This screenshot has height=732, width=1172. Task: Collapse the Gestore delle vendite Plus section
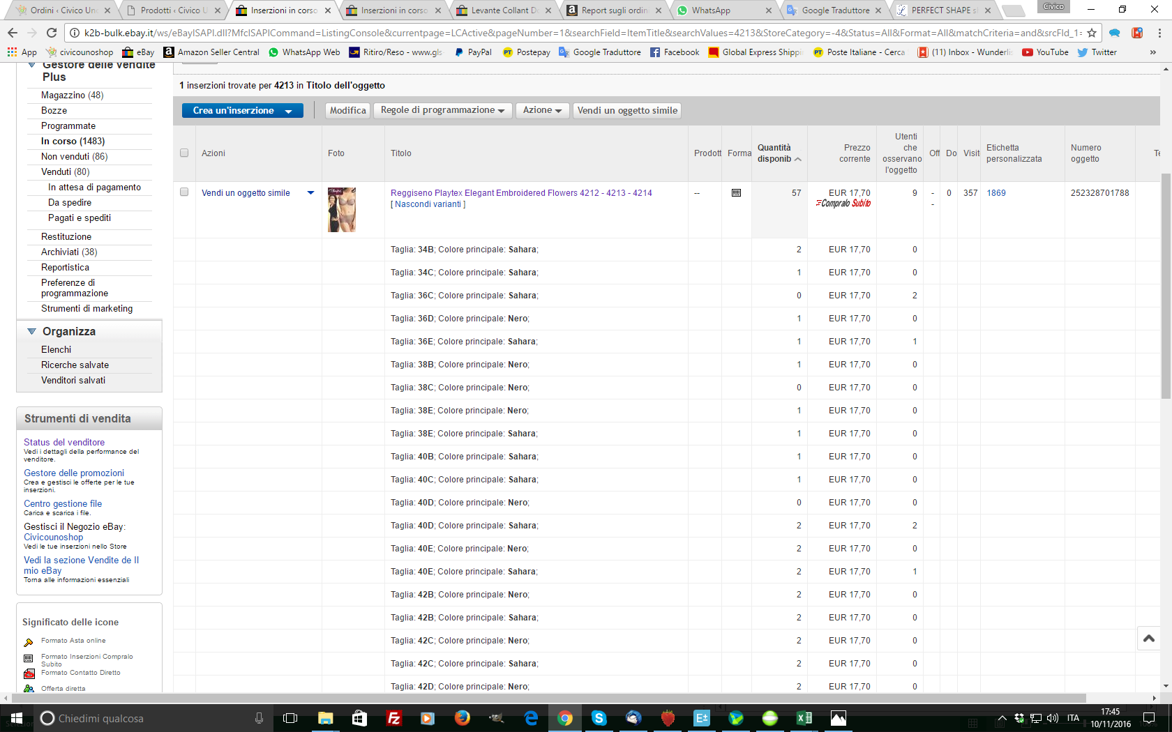[31, 66]
